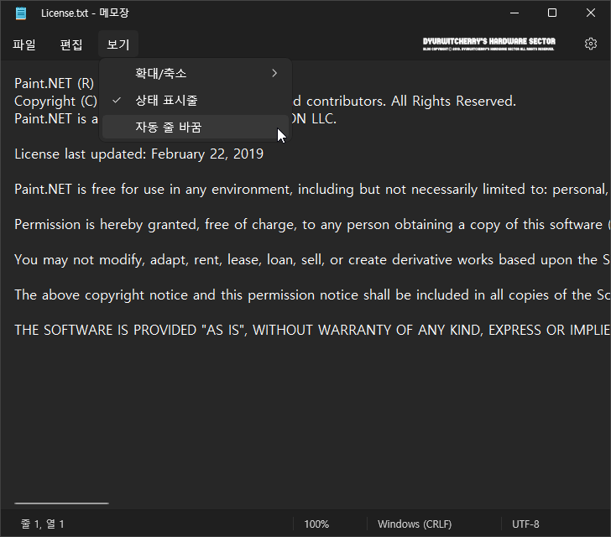Click the Notepad app icon in title bar
This screenshot has height=537, width=611.
click(21, 13)
